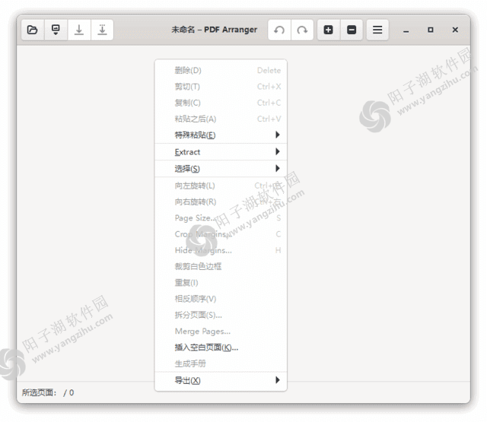Expand the 选择(S) submenu arrow
The width and height of the screenshot is (487, 422).
(277, 168)
